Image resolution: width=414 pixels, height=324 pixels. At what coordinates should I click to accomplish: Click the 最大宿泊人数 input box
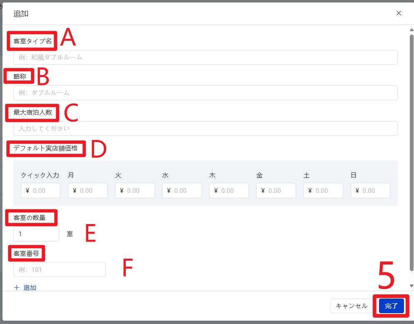tap(205, 129)
